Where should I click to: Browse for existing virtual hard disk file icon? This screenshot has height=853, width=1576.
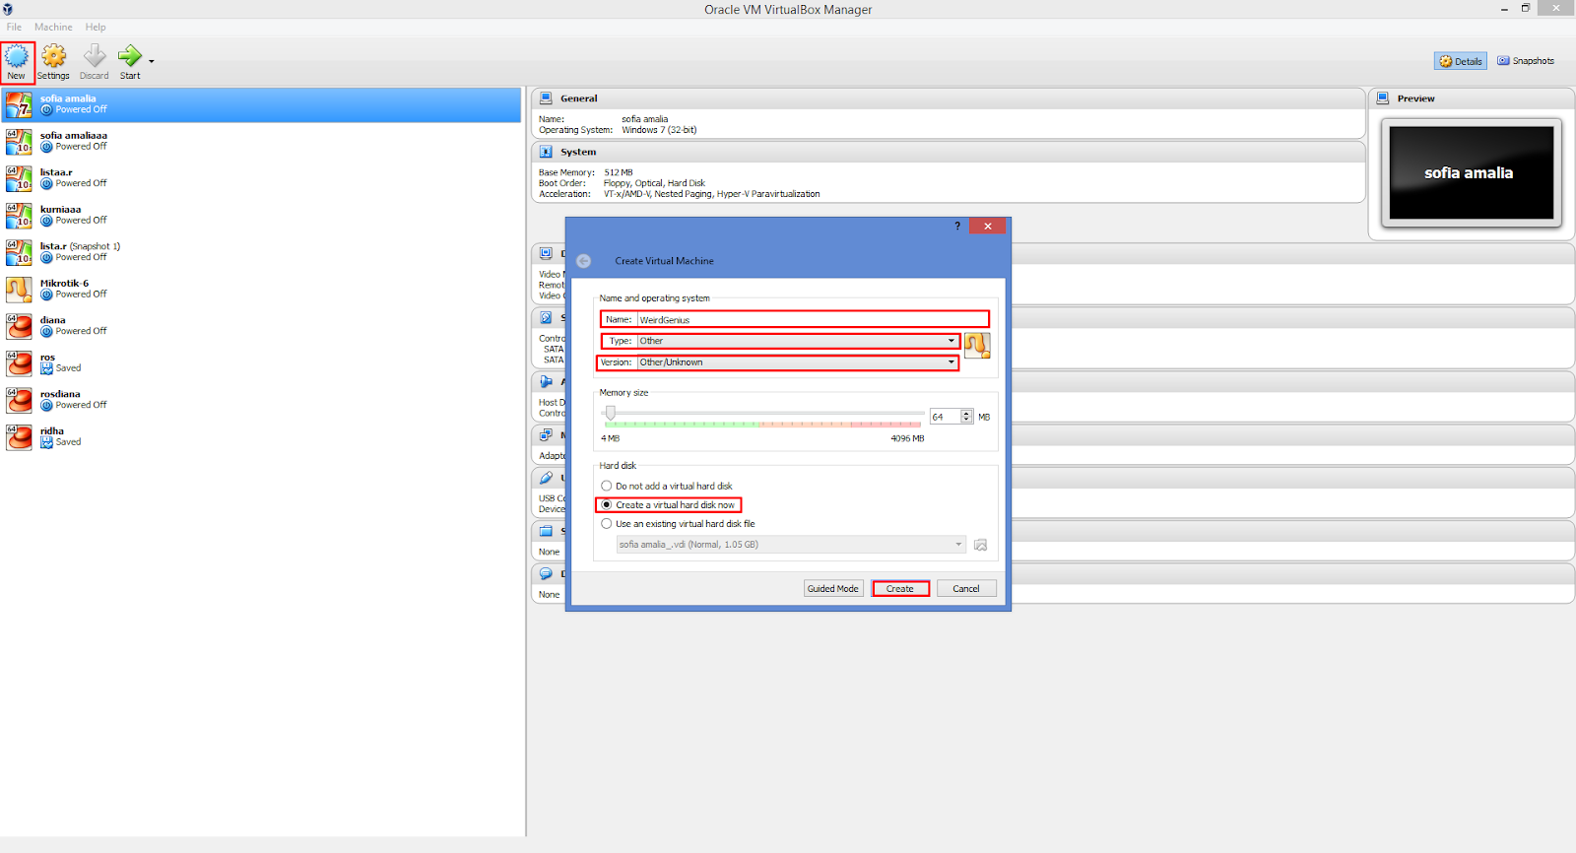click(x=980, y=545)
